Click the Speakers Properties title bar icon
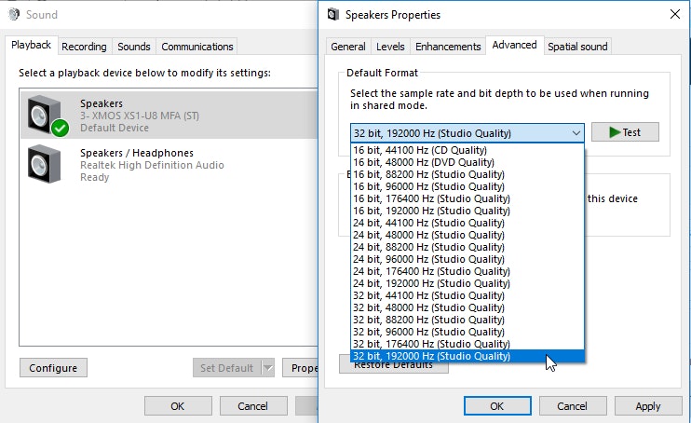 click(x=332, y=15)
